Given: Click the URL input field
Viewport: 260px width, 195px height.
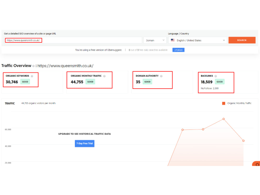Looking at the screenshot, I should click(x=73, y=40).
